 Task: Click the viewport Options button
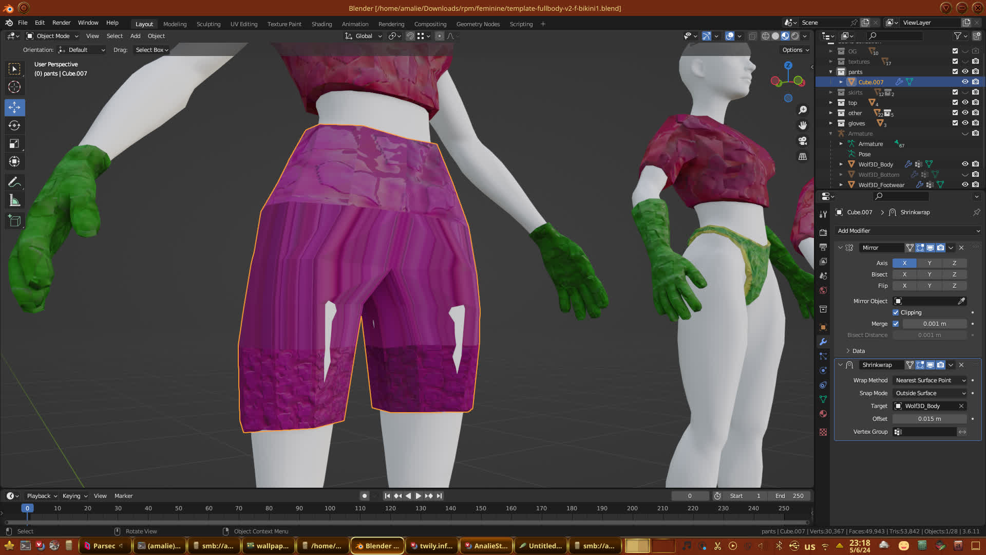click(x=795, y=50)
